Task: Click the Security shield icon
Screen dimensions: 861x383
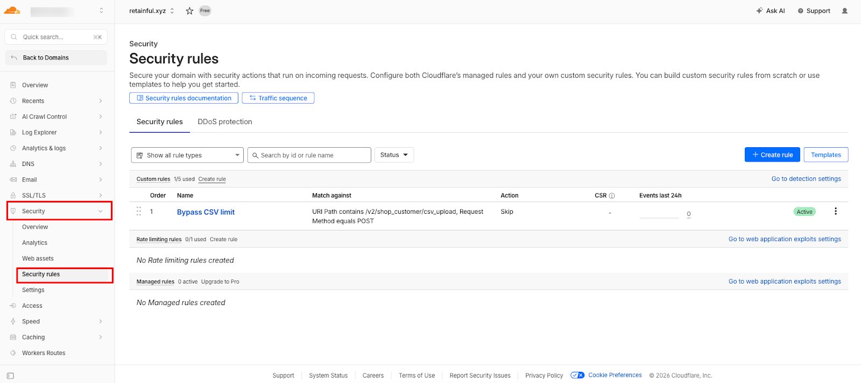Action: pyautogui.click(x=13, y=211)
